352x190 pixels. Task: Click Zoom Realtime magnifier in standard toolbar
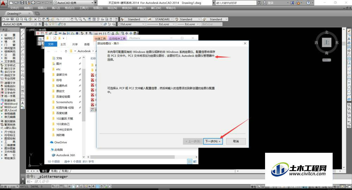[76, 19]
